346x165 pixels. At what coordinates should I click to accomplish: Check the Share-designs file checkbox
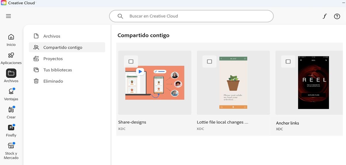coord(131,62)
